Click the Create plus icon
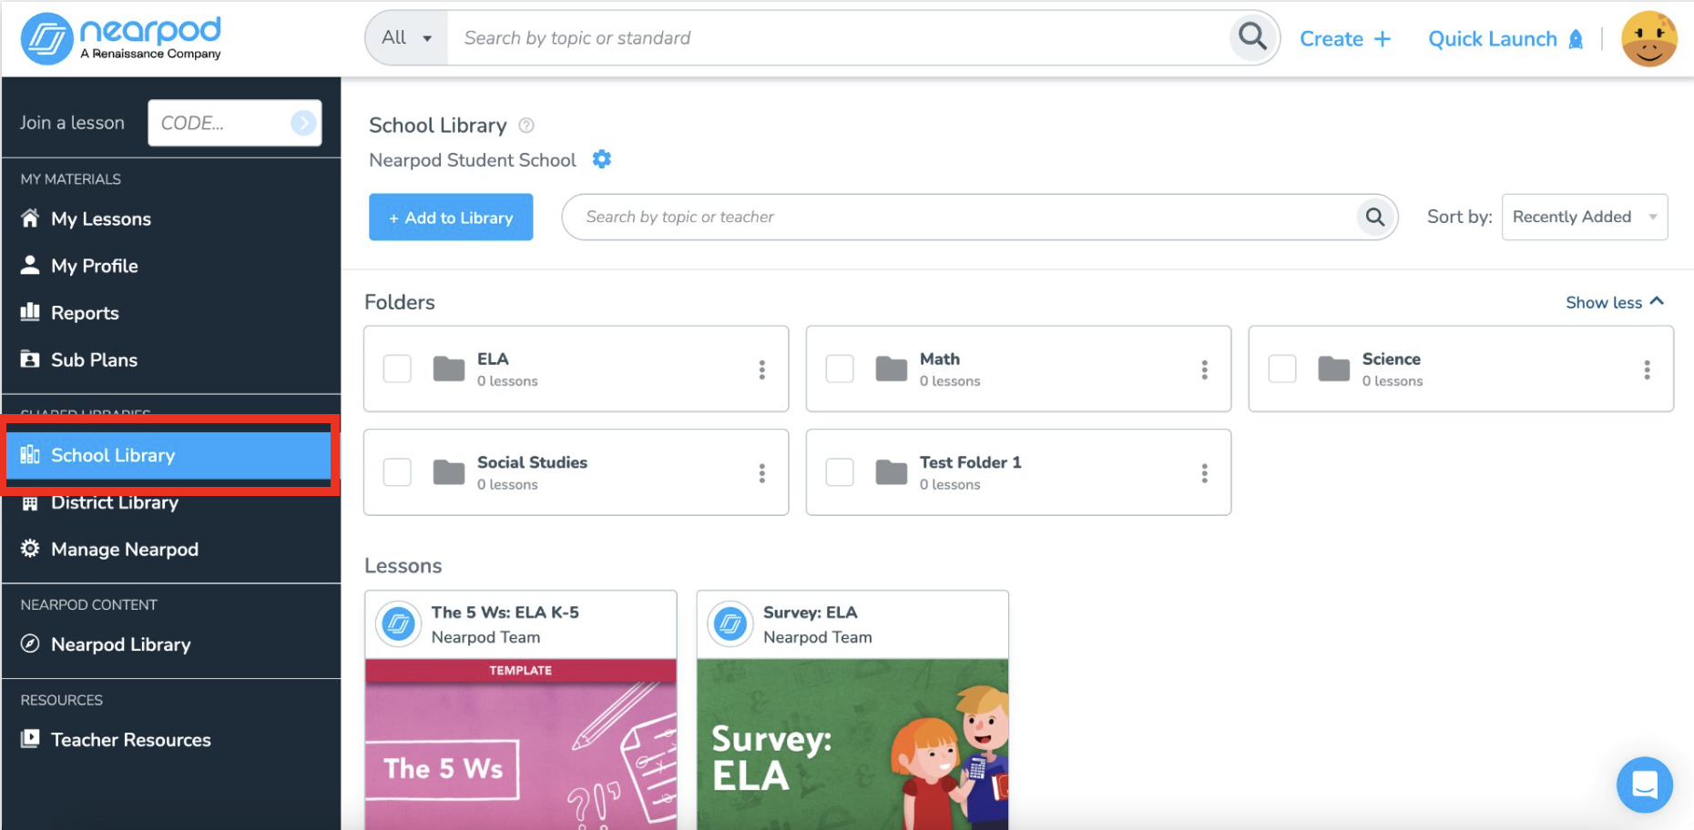Viewport: 1694px width, 830px height. tap(1382, 39)
